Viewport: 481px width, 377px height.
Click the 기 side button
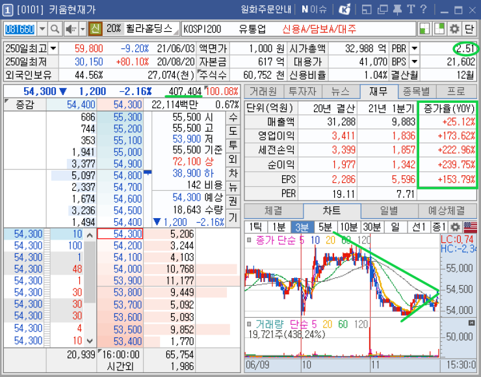tap(233, 218)
